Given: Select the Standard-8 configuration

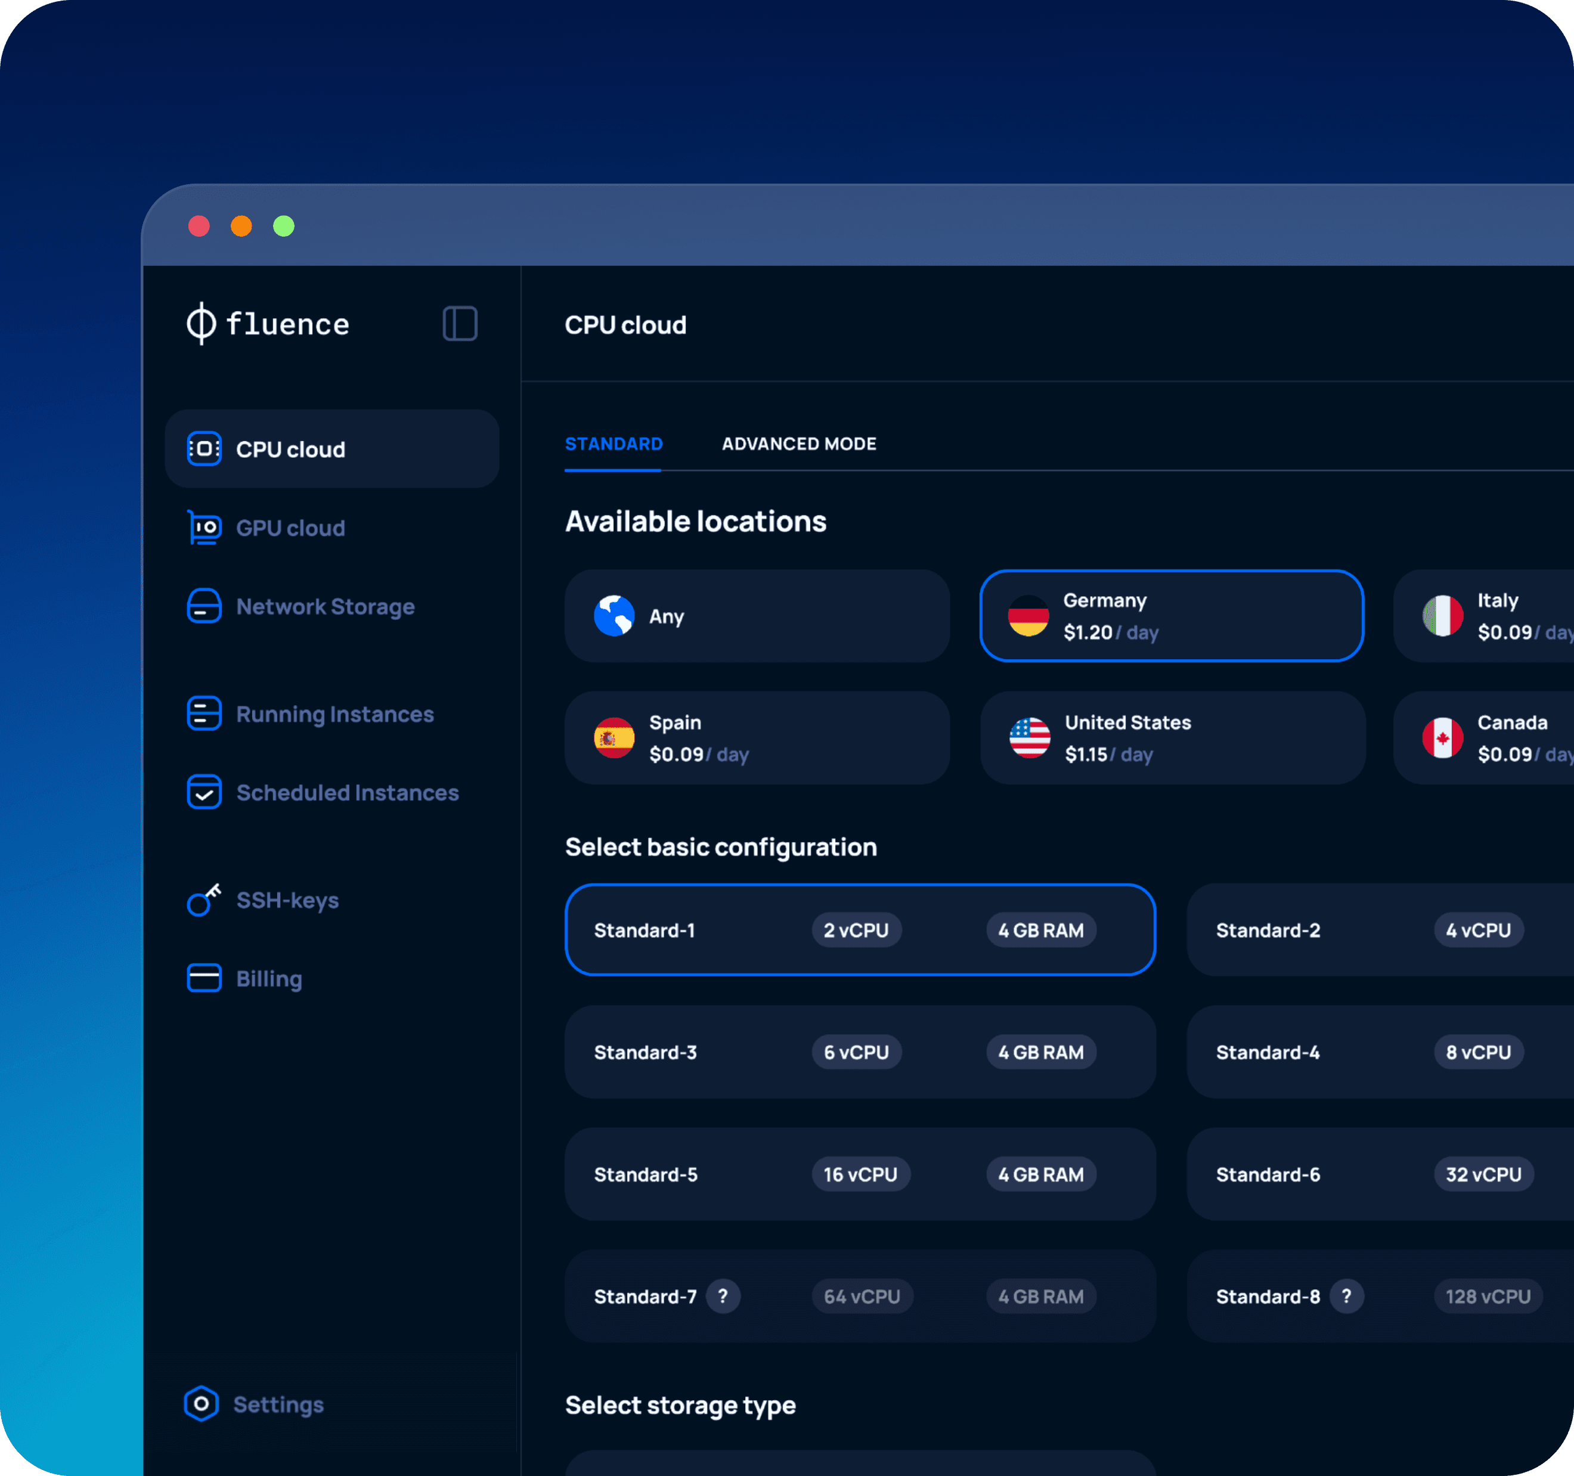Looking at the screenshot, I should (1380, 1297).
